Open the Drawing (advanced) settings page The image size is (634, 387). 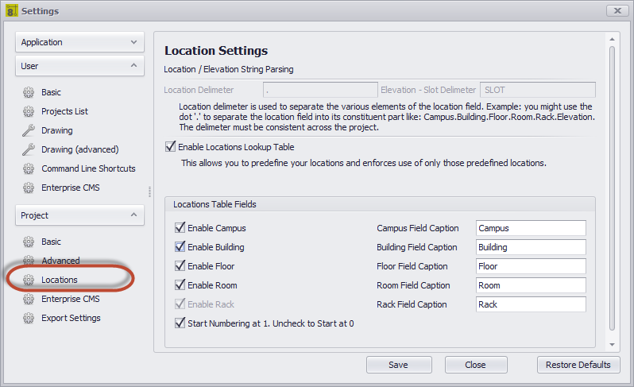pos(80,149)
